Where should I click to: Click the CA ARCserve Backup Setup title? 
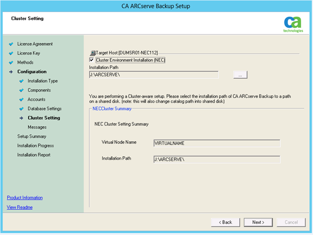[156, 6]
